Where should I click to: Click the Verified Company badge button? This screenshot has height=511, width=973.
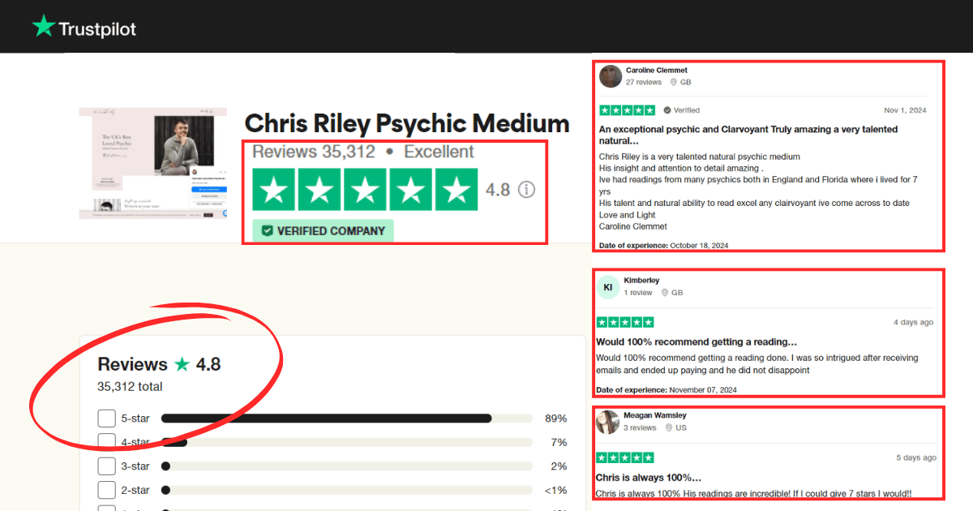click(x=324, y=231)
